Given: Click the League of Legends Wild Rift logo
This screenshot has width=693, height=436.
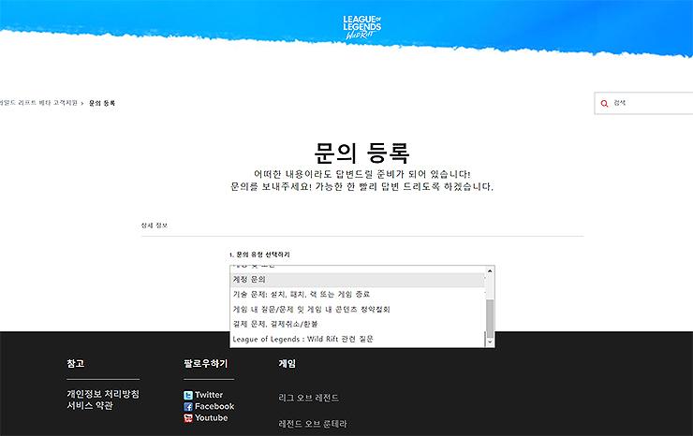Looking at the screenshot, I should point(362,27).
